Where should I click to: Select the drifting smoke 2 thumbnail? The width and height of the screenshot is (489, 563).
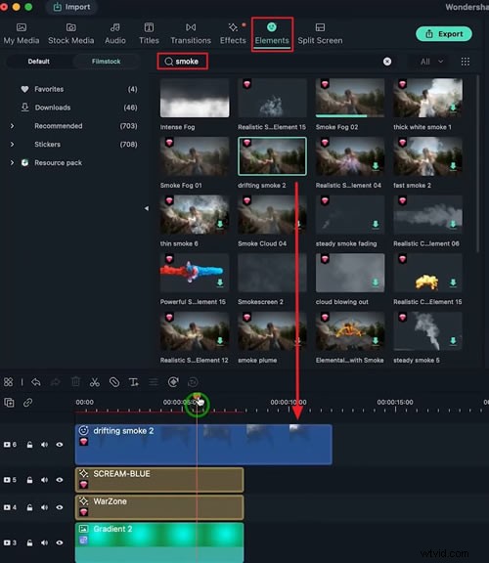pos(272,156)
